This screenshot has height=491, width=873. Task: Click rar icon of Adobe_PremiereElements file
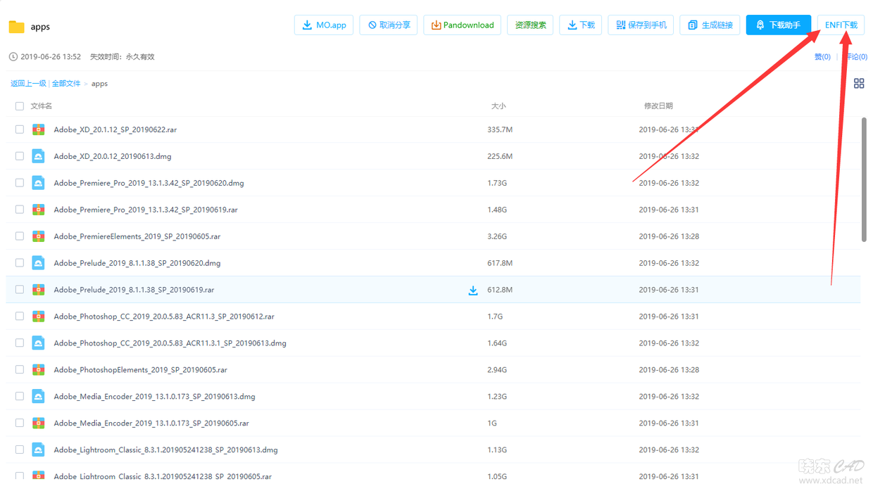tap(39, 236)
